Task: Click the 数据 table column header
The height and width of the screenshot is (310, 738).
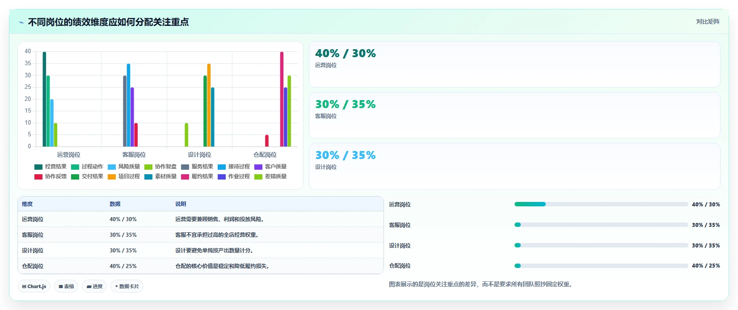Action: 115,204
